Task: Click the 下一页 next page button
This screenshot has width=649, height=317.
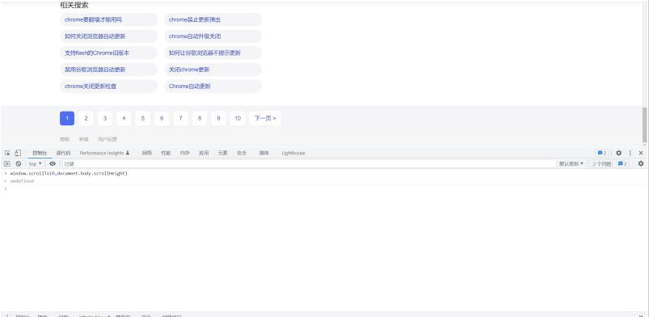Action: coord(265,118)
